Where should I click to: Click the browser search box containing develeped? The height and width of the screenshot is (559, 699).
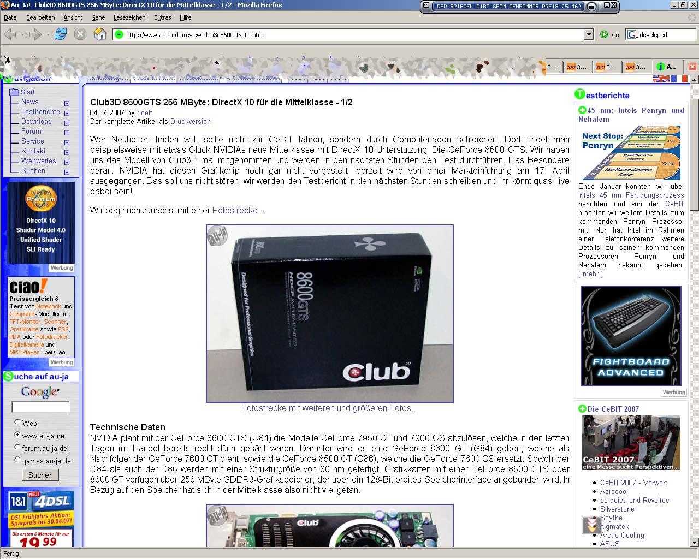666,34
